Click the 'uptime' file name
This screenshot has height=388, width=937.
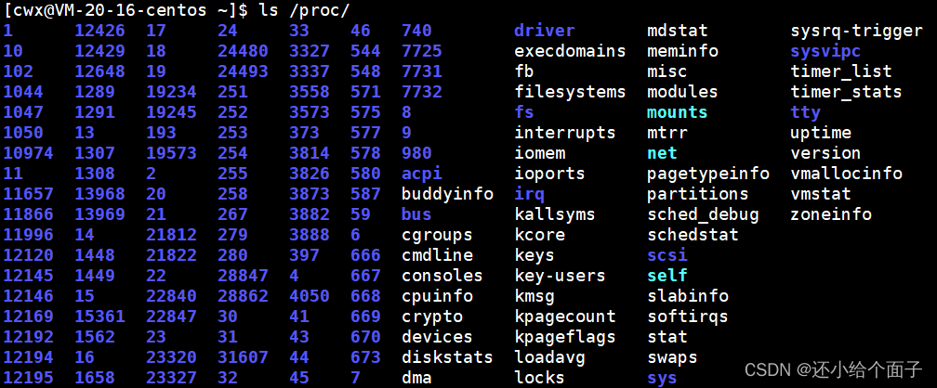[821, 133]
